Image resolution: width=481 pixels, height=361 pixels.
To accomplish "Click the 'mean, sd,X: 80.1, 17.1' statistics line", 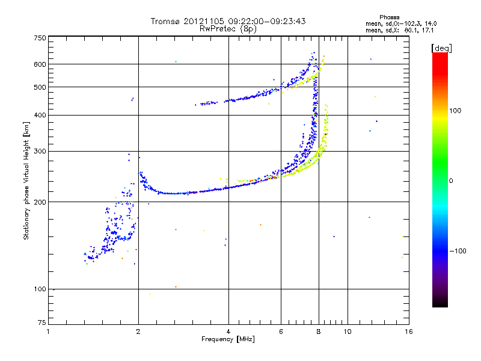I will [x=399, y=31].
